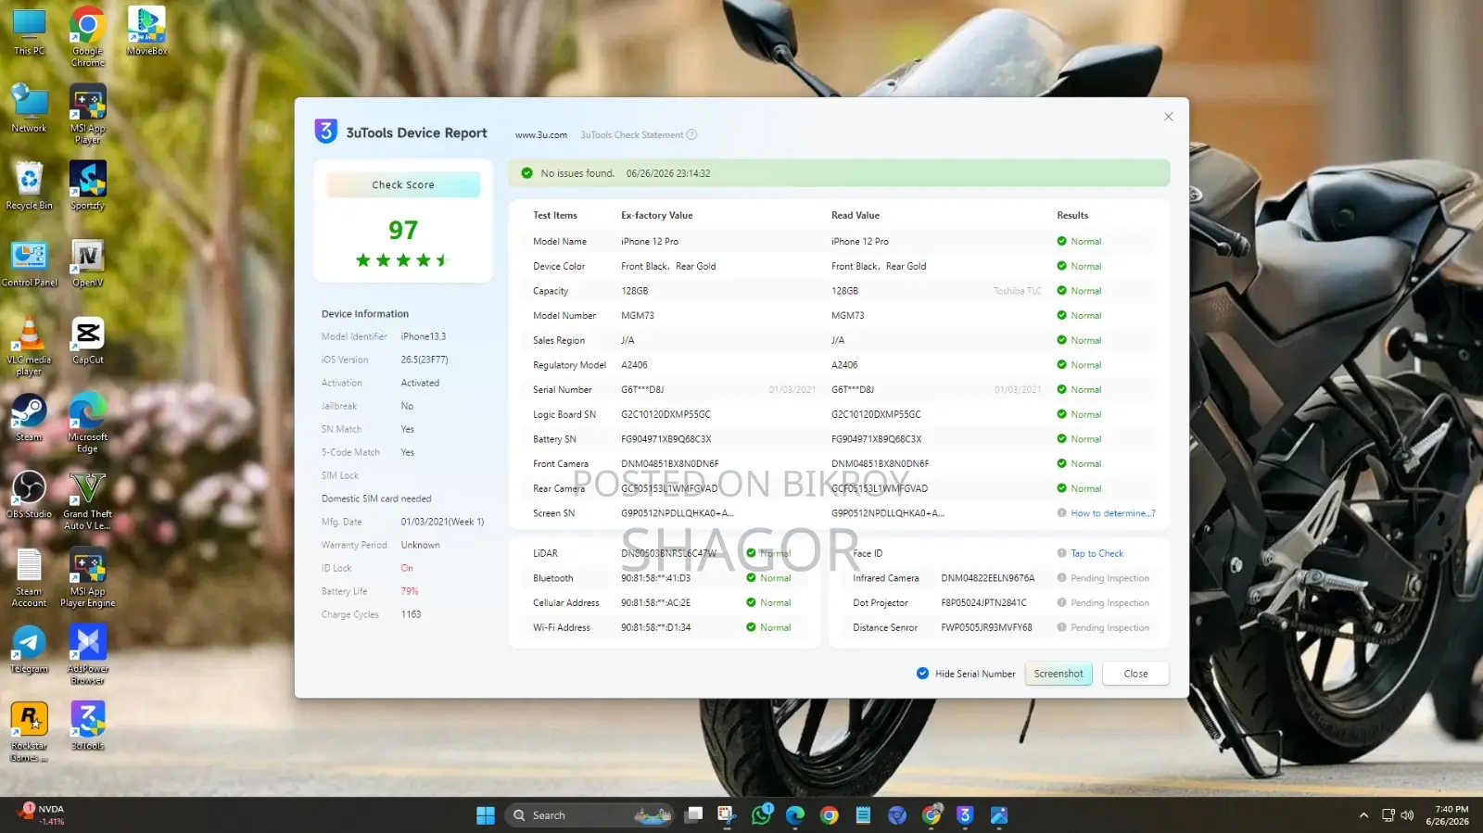Open Microsoft Edge desktop shortcut
Screen dimensions: 1483x833
(87, 423)
